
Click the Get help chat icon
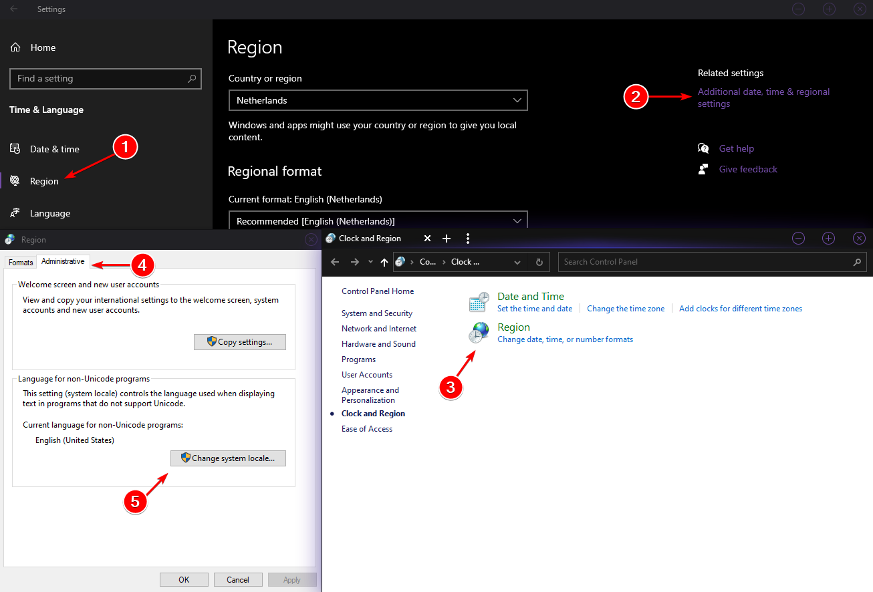pos(703,148)
